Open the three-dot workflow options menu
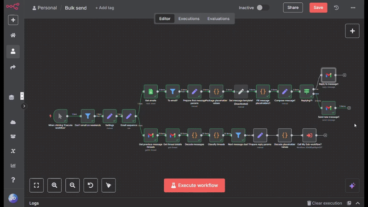The height and width of the screenshot is (207, 368). pos(353,7)
